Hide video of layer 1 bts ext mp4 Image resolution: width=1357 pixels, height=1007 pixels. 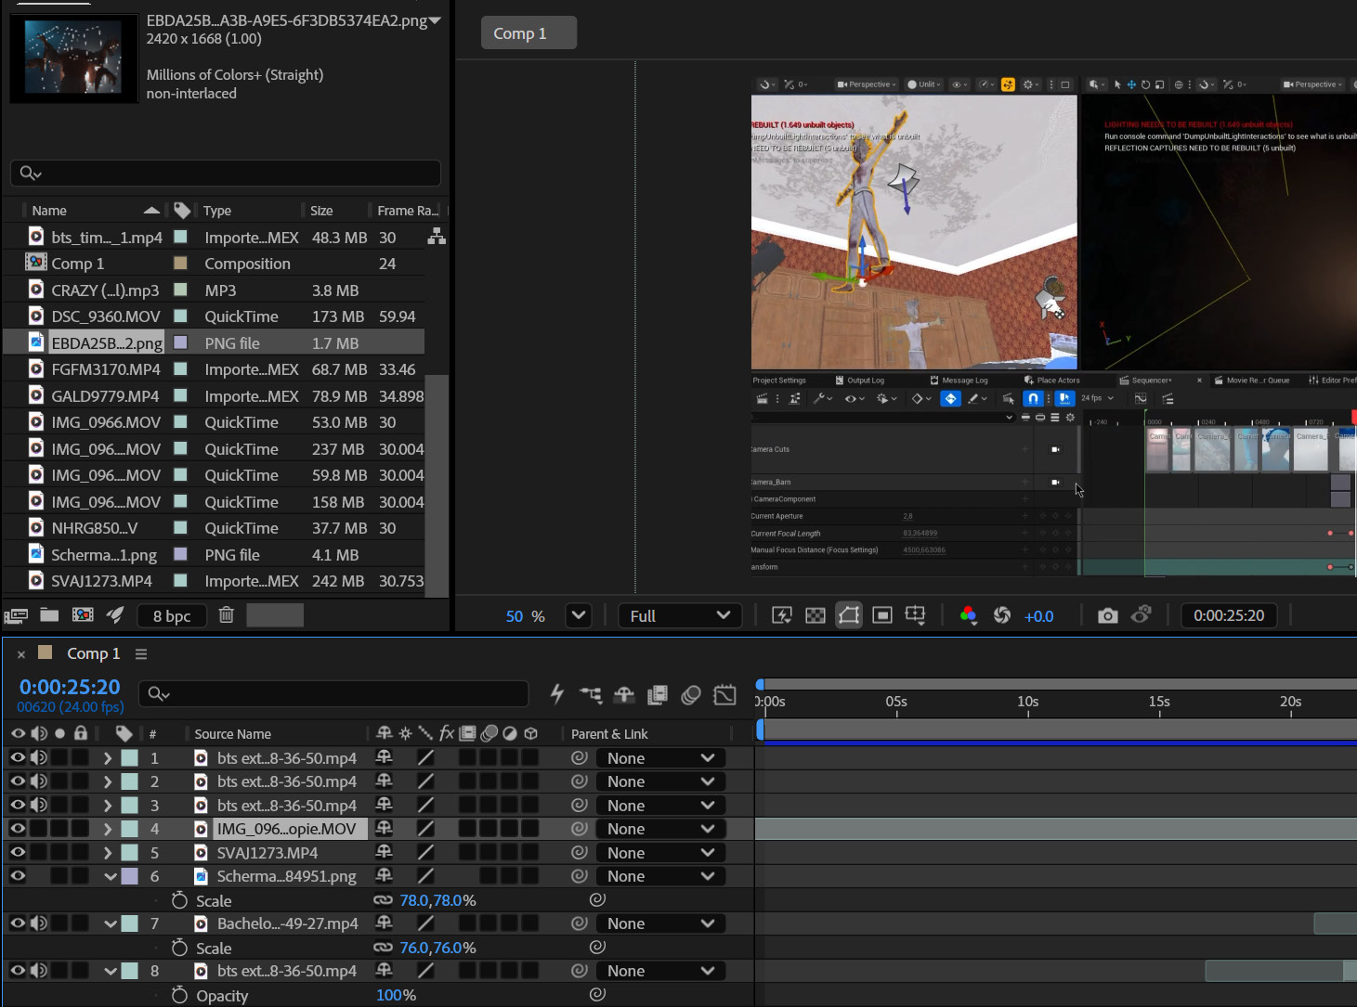click(x=18, y=757)
